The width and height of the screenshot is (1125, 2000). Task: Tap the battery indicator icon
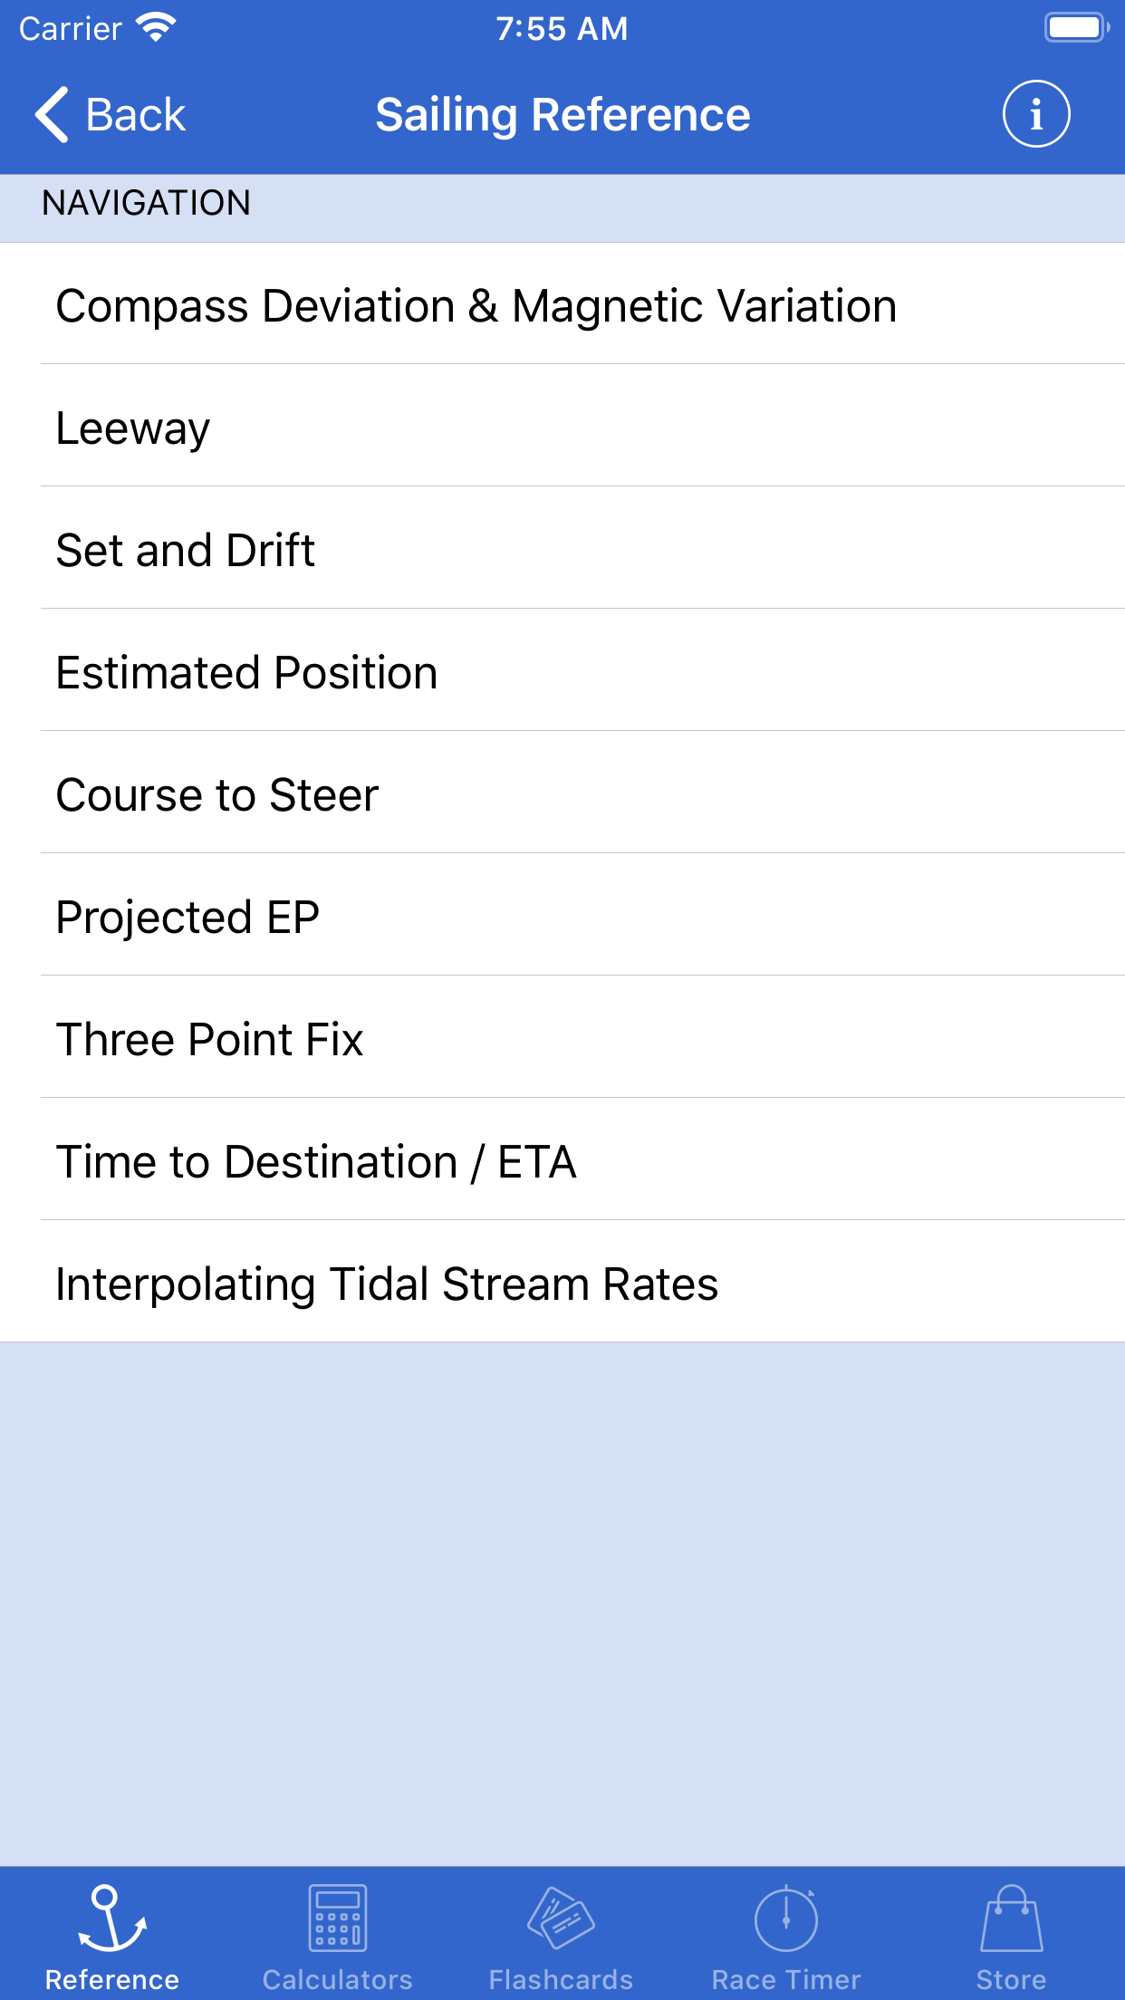point(1076,28)
